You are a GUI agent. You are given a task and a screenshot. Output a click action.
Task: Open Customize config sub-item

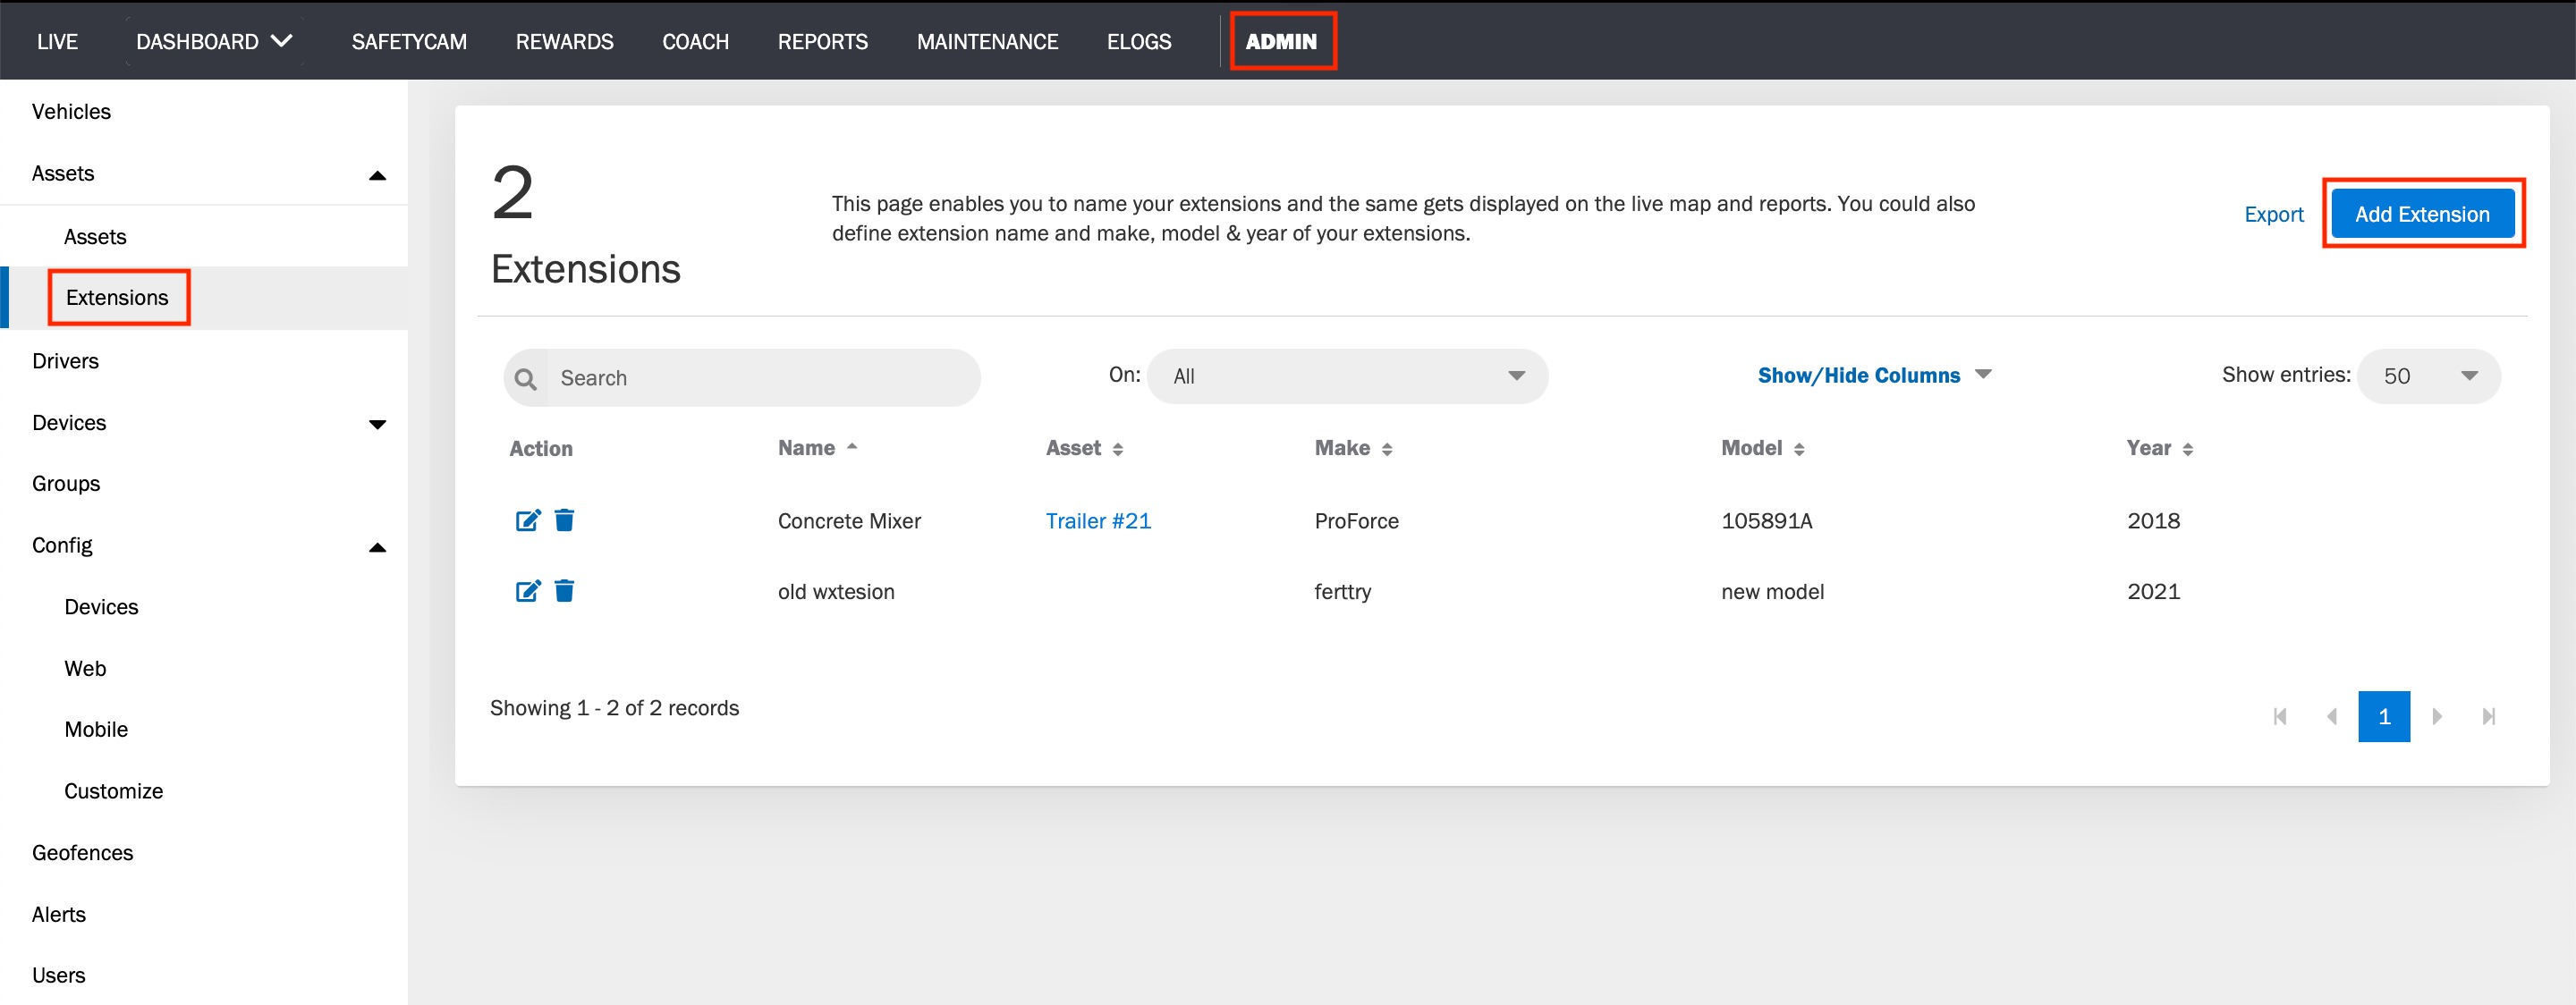coord(113,791)
